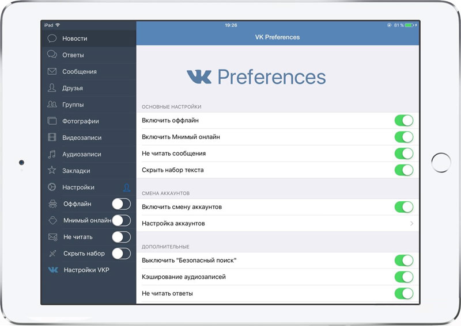Screen dimensions: 461x326
Task: Open Закладки menu item
Action: pyautogui.click(x=89, y=171)
